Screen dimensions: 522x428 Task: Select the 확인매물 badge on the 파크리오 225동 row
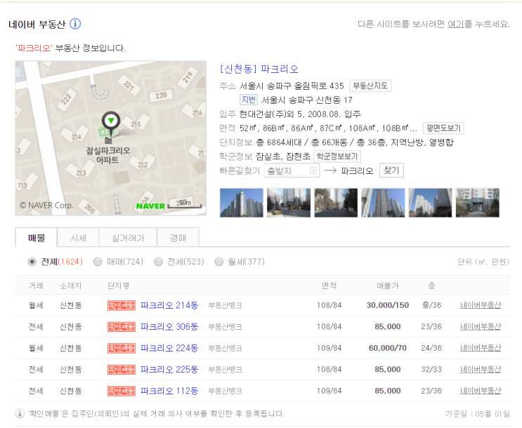click(122, 370)
